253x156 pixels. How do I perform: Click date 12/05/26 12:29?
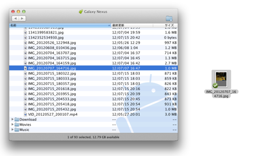click(x=126, y=43)
